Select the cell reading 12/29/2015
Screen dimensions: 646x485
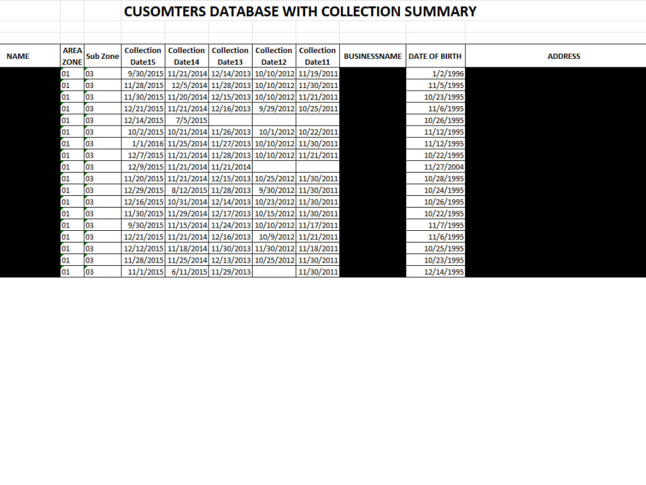(143, 190)
